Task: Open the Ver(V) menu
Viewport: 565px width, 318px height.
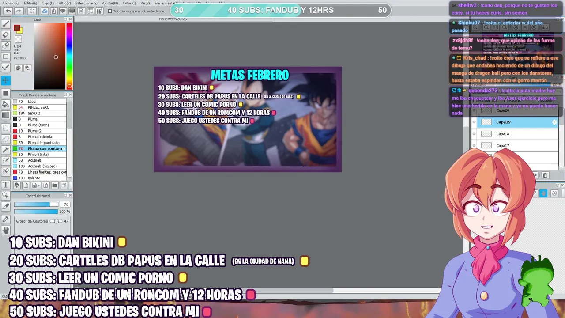Action: pos(145,3)
